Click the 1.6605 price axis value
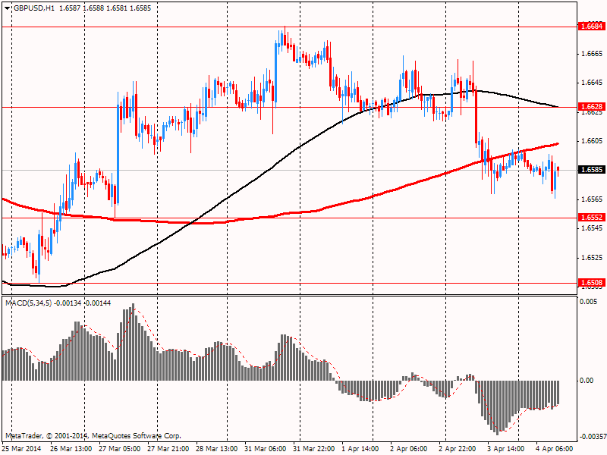Viewport: 607px width, 455px height. [x=593, y=141]
